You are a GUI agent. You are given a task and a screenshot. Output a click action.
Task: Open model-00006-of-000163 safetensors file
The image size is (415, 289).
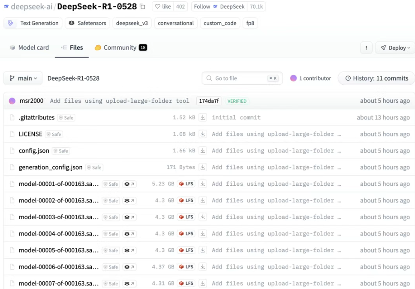pyautogui.click(x=58, y=267)
